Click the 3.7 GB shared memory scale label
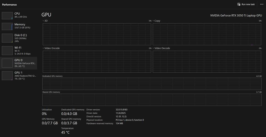The image size is (266, 137). 259,92
